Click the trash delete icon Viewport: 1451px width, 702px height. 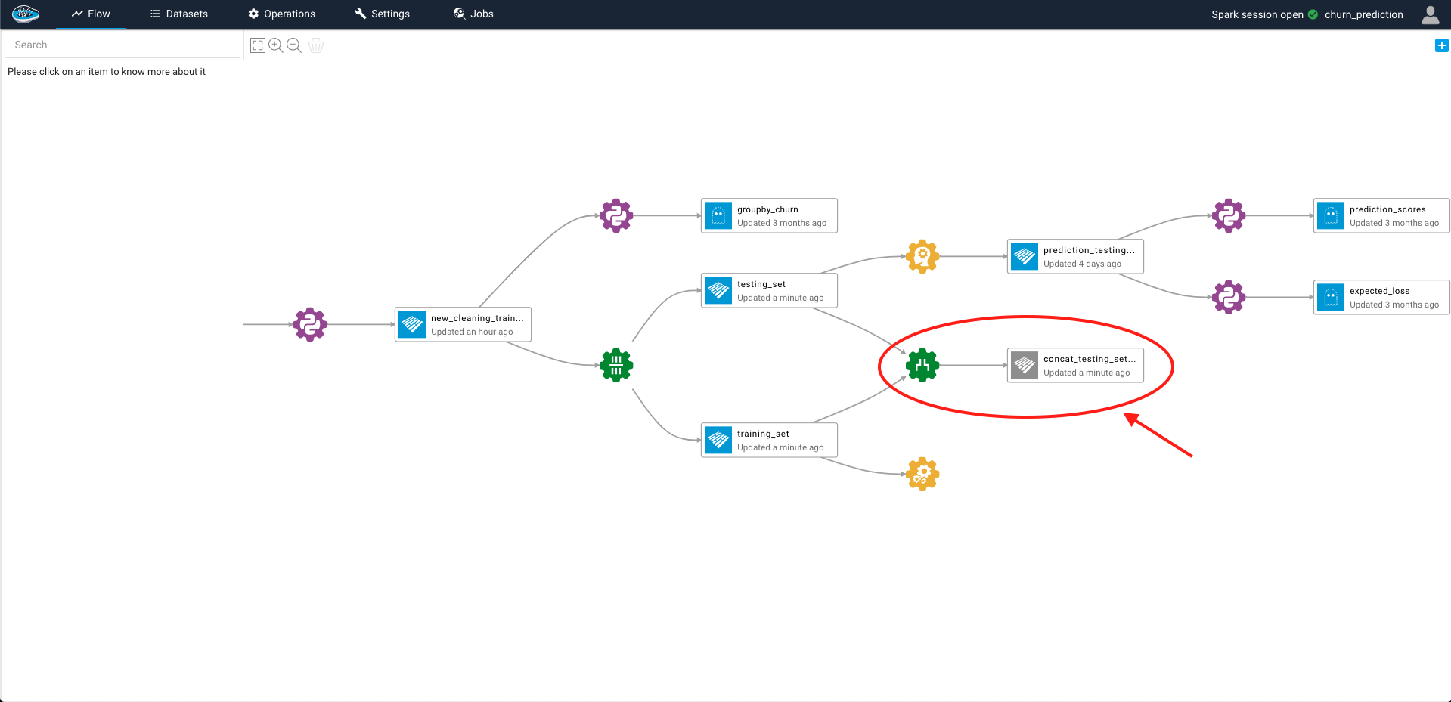point(316,45)
